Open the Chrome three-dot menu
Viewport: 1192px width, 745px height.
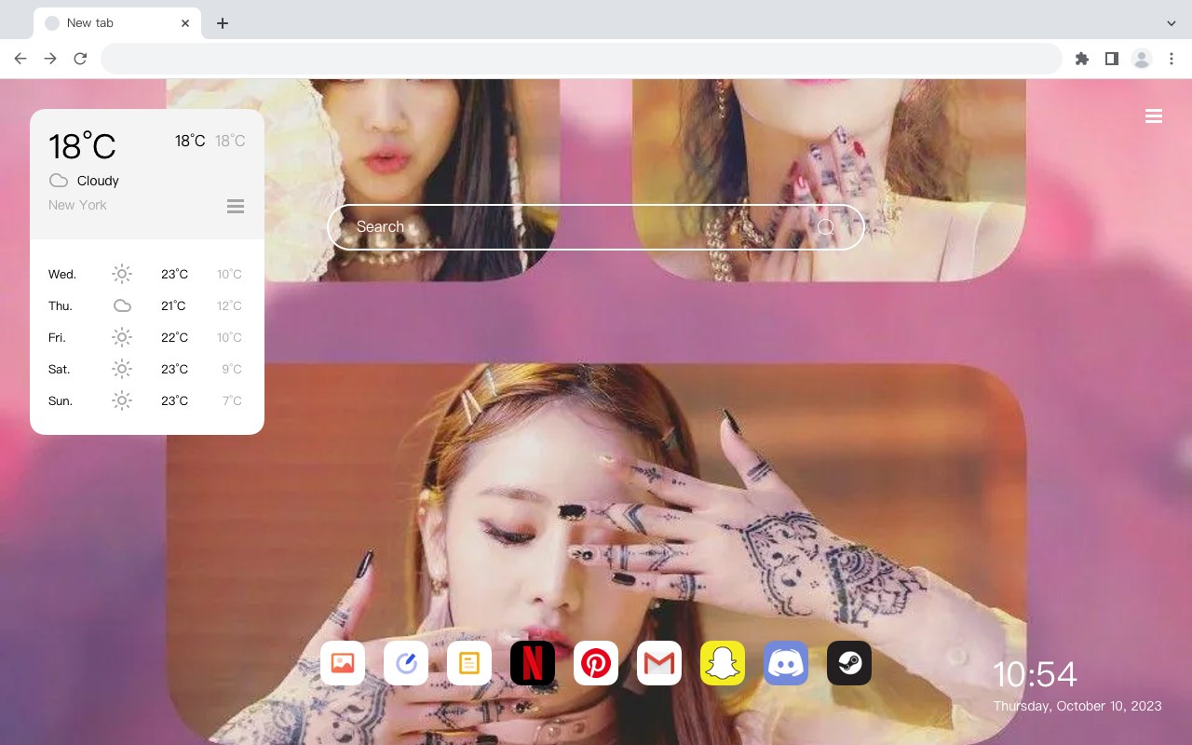point(1172,59)
